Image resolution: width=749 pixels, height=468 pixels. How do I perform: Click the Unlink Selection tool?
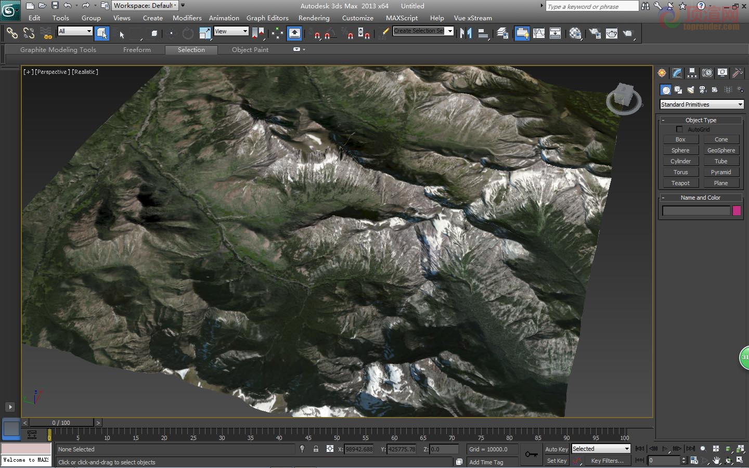[29, 33]
